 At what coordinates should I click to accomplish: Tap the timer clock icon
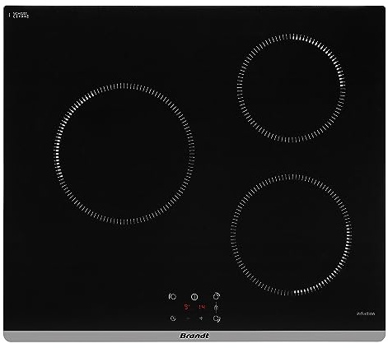[173, 318]
